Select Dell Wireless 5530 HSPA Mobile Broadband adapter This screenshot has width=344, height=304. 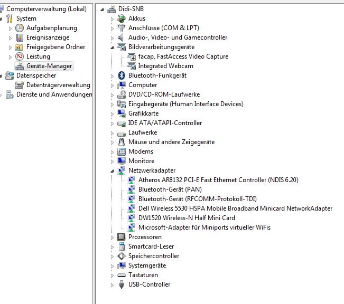235,208
